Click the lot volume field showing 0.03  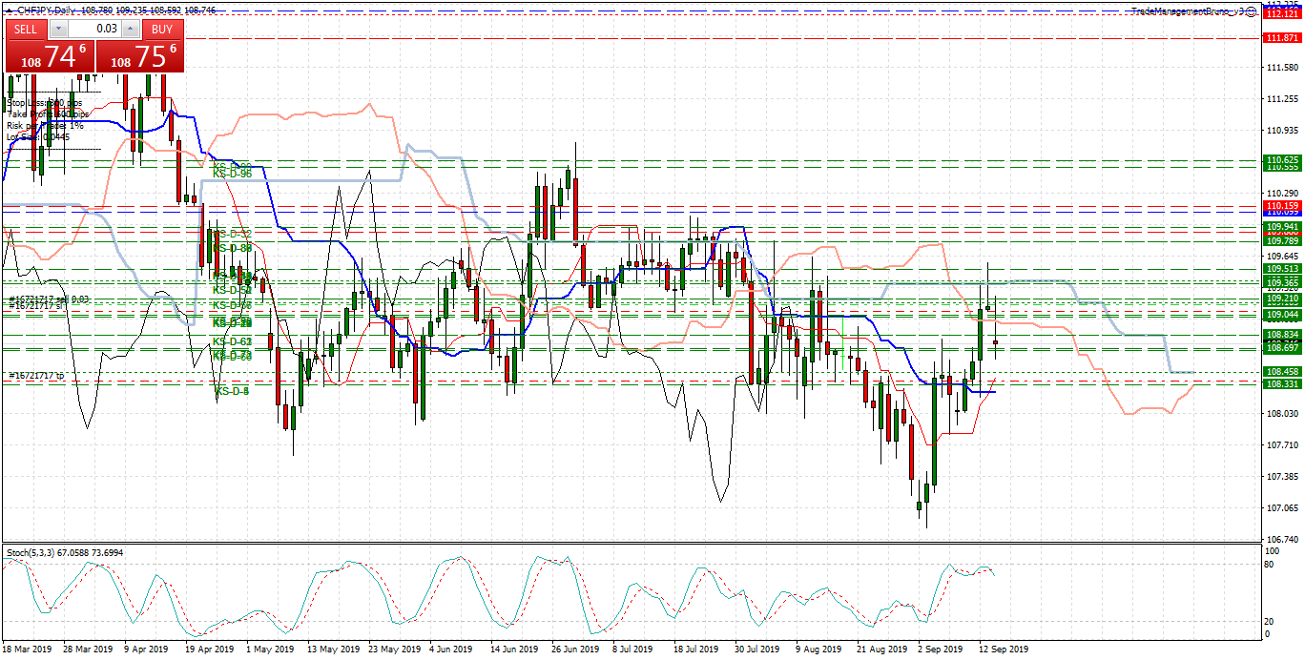[x=93, y=29]
